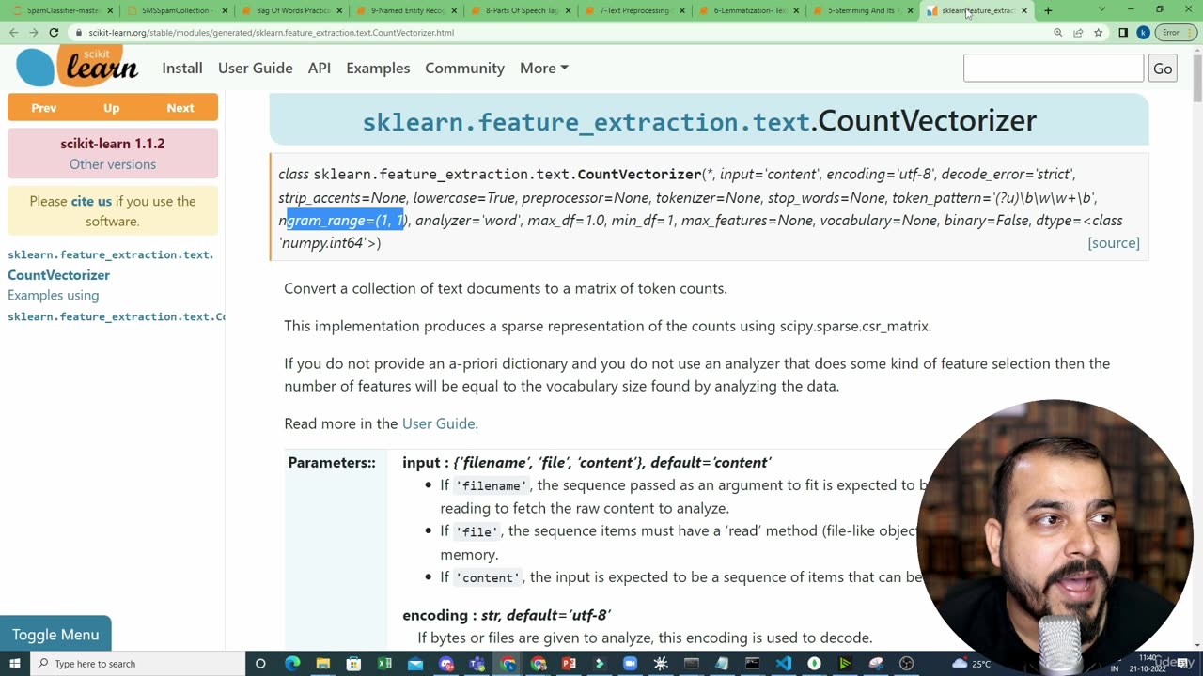
Task: Click the 'encoding : str, default' parameter text
Action: 507,615
